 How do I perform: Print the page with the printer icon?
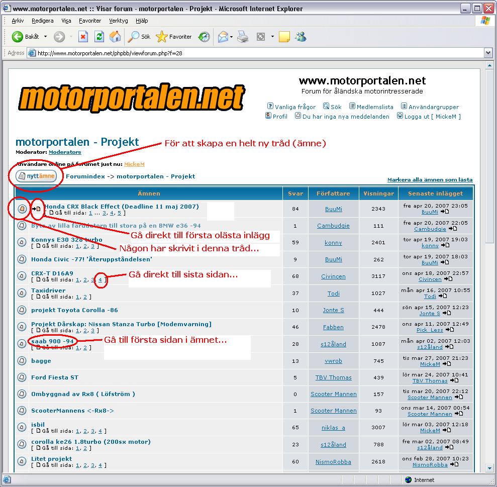(x=243, y=37)
